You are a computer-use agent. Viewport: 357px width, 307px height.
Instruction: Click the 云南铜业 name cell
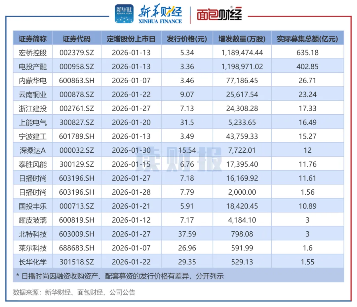(32, 95)
